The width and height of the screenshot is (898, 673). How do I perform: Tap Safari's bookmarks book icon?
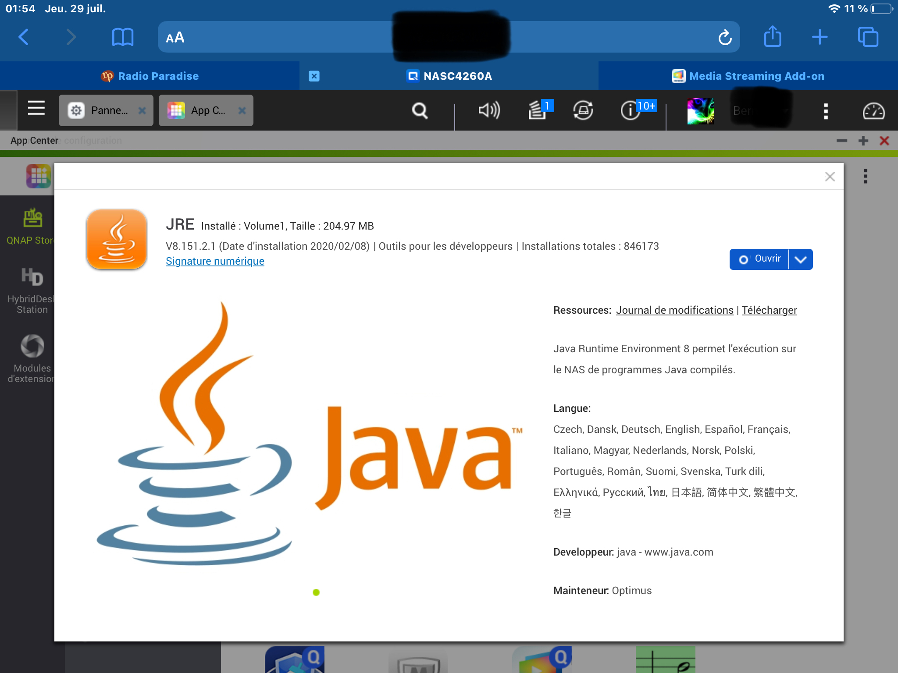pos(122,37)
